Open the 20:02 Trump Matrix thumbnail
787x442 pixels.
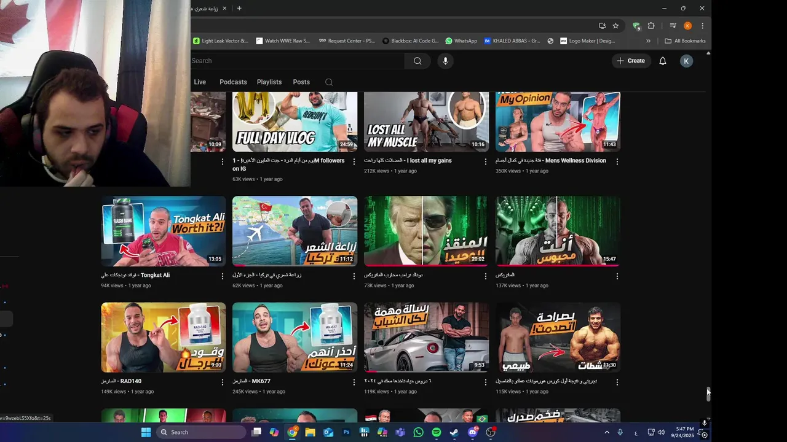[426, 231]
